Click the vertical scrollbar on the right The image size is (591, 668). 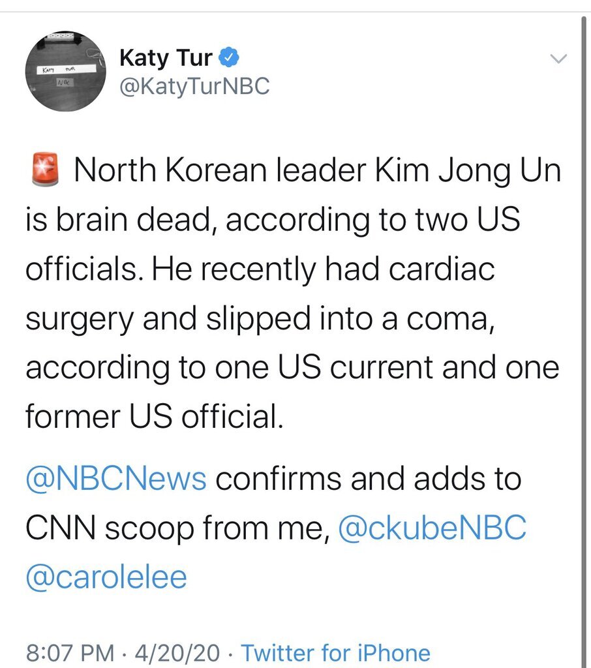584,326
